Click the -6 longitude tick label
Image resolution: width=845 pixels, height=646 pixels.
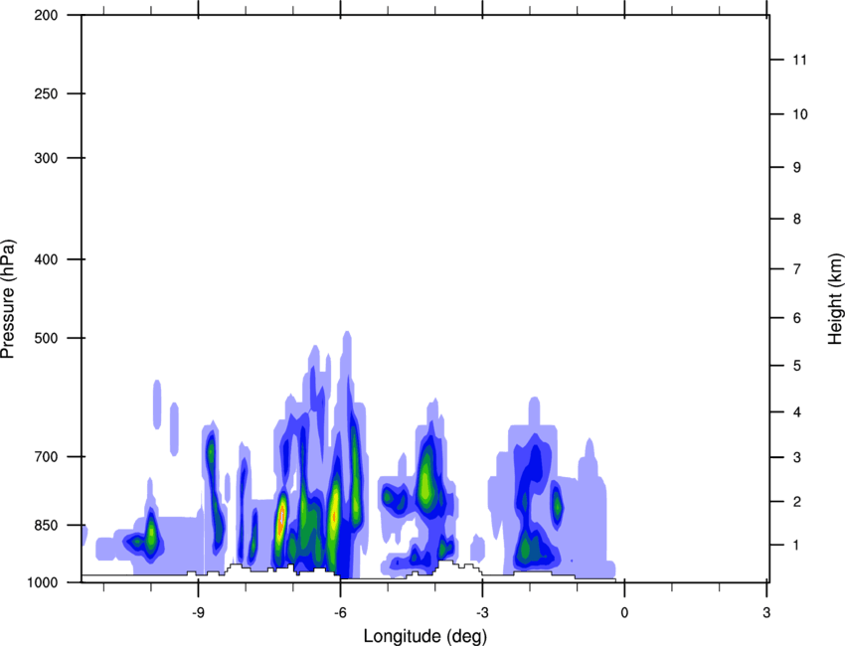click(340, 612)
